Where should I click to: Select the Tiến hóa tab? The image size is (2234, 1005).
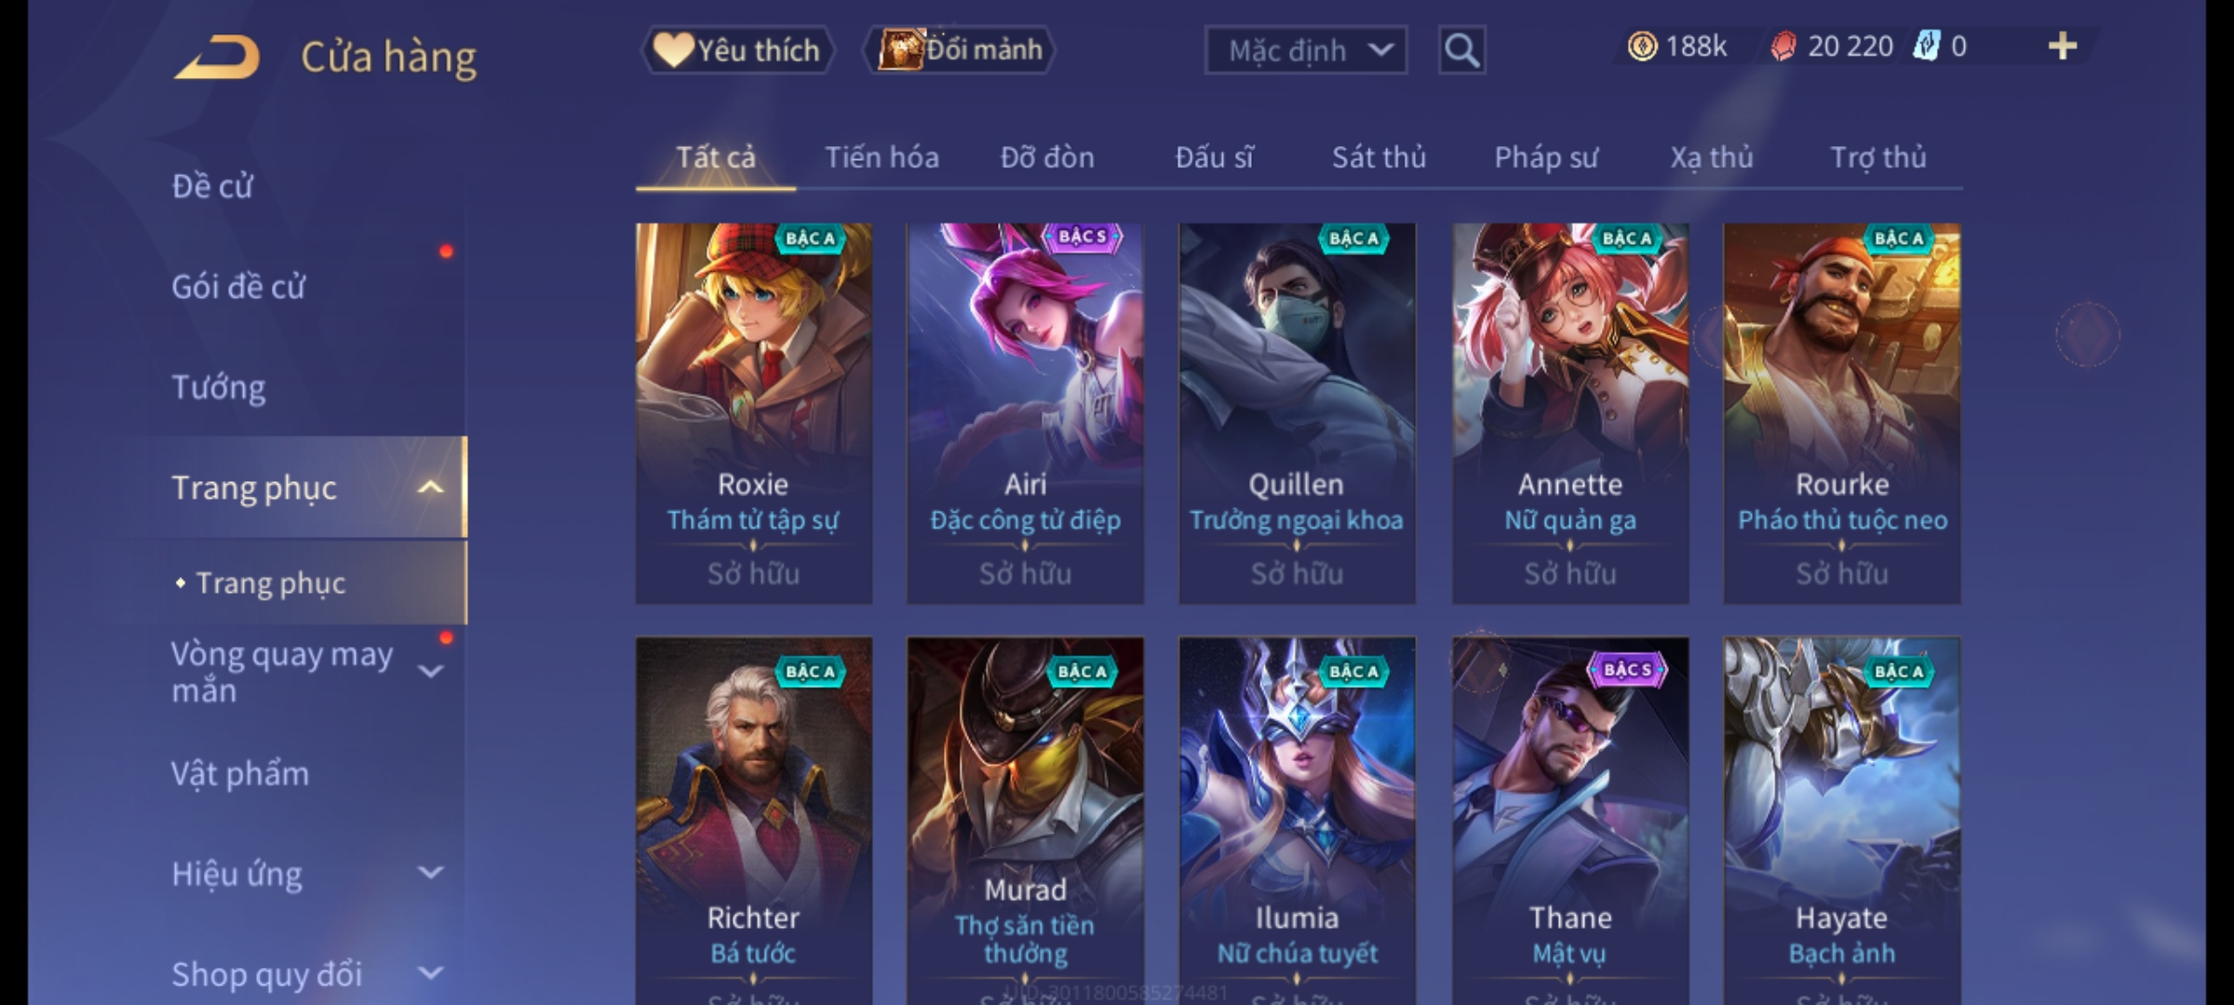(881, 157)
